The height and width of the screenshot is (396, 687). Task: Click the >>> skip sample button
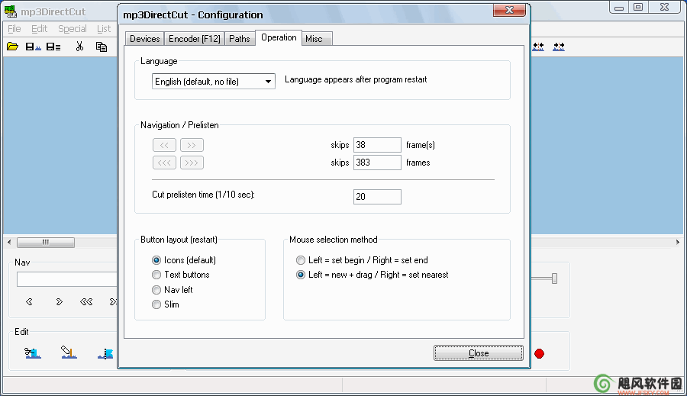point(192,163)
